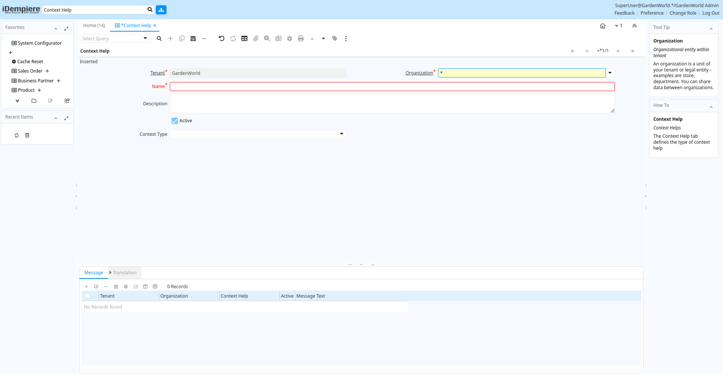Expand the Context Type dropdown

point(342,134)
